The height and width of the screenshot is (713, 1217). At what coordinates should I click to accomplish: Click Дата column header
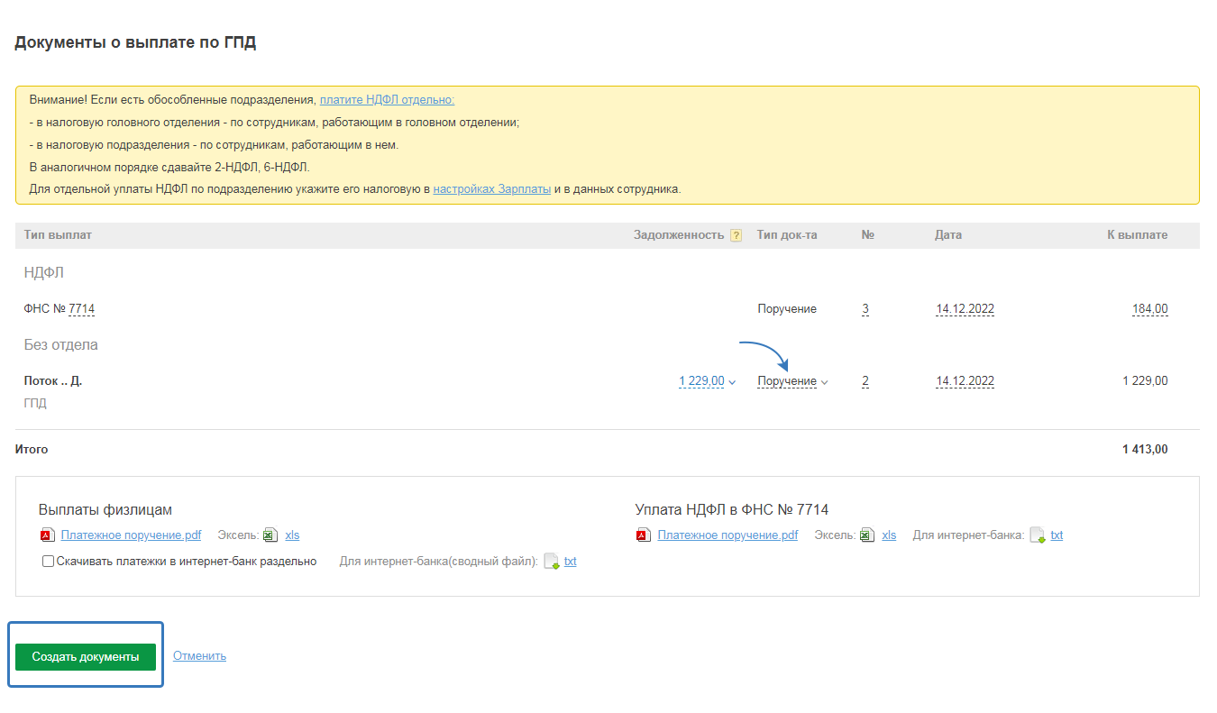948,235
